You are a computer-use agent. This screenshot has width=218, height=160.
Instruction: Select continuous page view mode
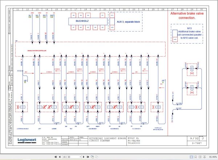pyautogui.click(x=195, y=157)
